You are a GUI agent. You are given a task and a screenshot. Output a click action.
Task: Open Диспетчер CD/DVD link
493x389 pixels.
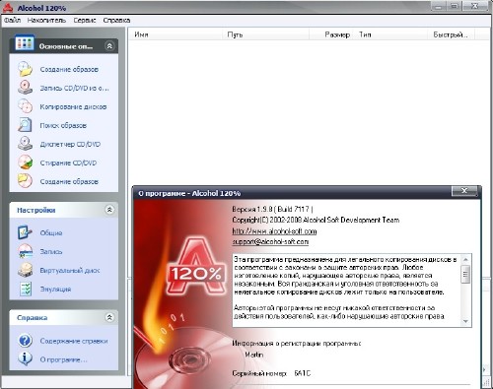70,144
